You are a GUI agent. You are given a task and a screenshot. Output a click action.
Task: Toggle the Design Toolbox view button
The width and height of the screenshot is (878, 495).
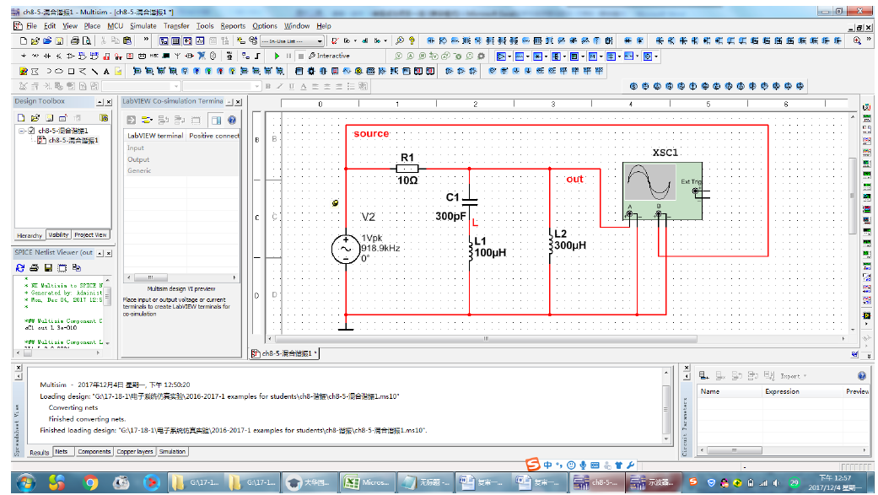[x=164, y=40]
